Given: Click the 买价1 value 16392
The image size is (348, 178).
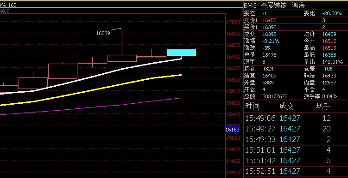Looking at the screenshot, I should (269, 27).
